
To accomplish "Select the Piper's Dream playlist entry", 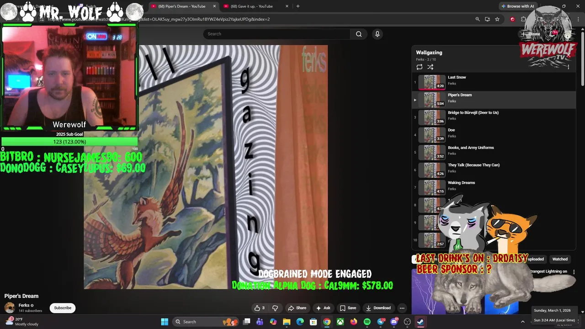I will [494, 100].
